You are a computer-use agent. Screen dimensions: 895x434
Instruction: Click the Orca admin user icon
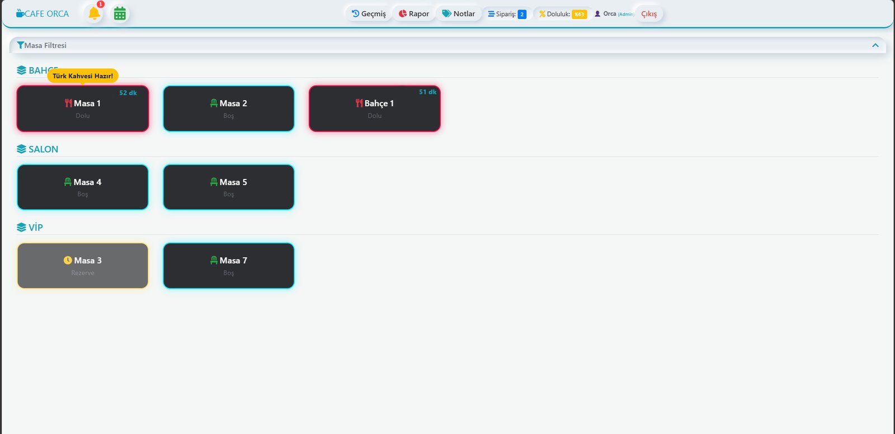[x=597, y=14]
